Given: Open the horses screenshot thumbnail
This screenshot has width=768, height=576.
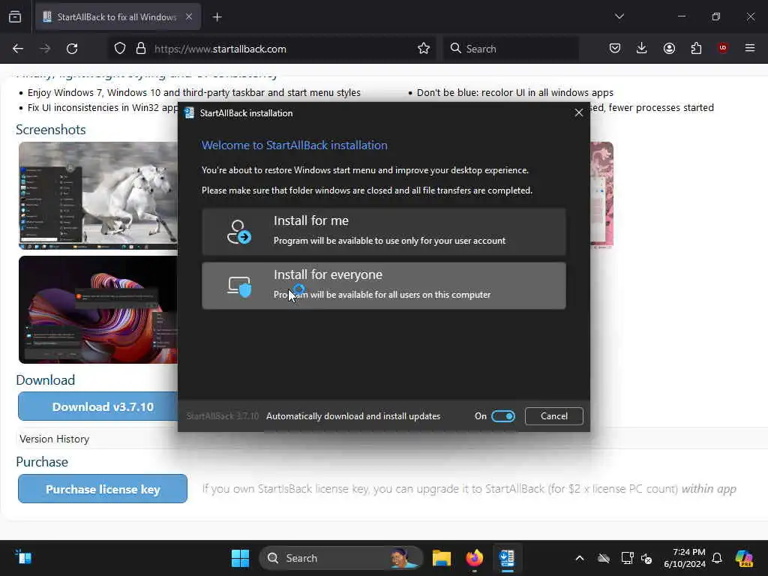Looking at the screenshot, I should pos(98,196).
